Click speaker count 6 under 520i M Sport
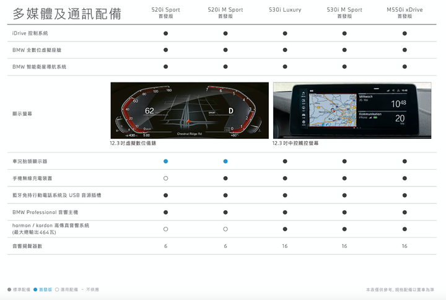The height and width of the screenshot is (300, 446). coord(225,246)
